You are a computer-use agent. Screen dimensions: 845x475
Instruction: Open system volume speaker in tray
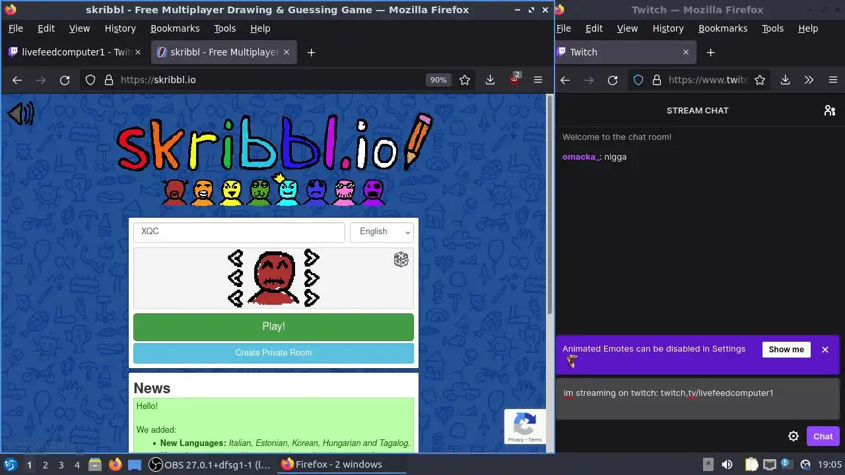[x=727, y=464]
